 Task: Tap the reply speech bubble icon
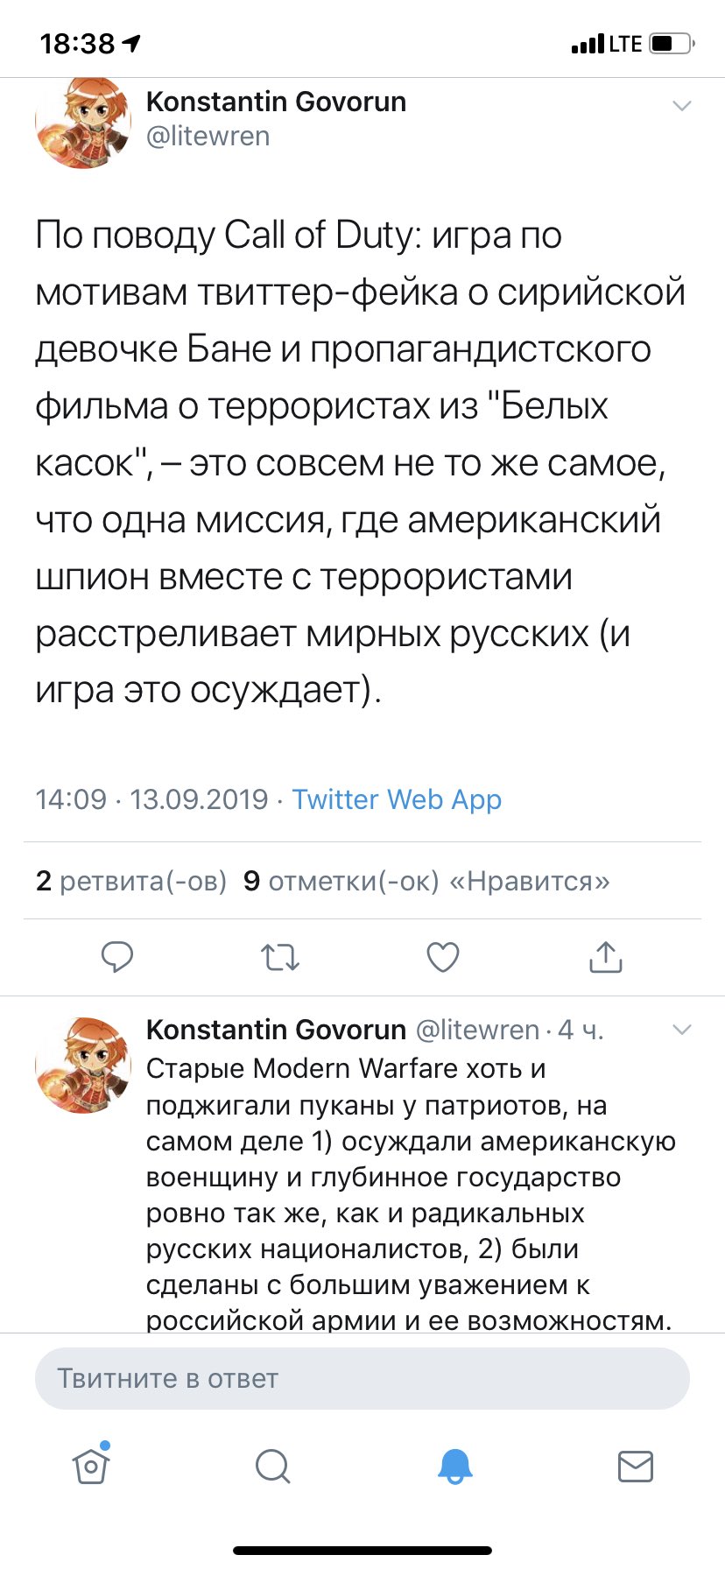pos(117,957)
